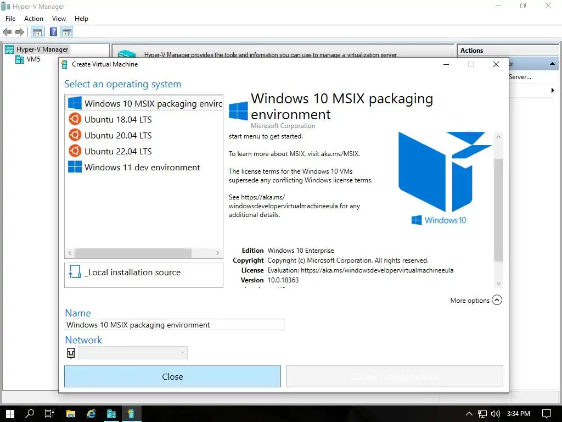Click the Windows 10 MSIX list logo icon
This screenshot has width=562, height=422.
click(x=75, y=103)
